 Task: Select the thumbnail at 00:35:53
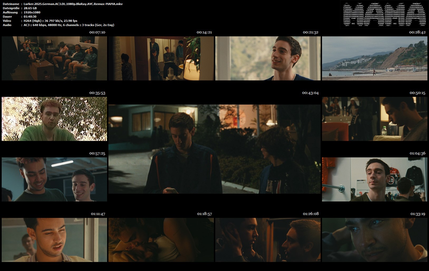click(x=54, y=119)
